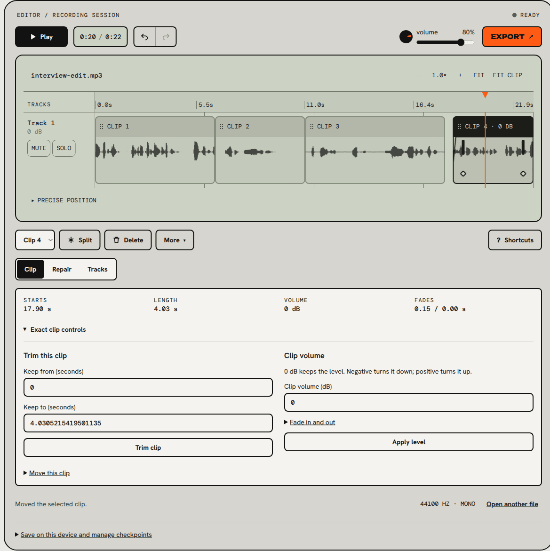
Task: Click the Trim clip button
Action: click(x=148, y=447)
